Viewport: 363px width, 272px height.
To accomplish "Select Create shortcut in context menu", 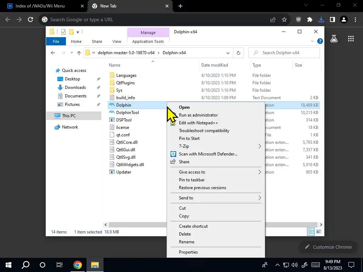I will (x=193, y=226).
